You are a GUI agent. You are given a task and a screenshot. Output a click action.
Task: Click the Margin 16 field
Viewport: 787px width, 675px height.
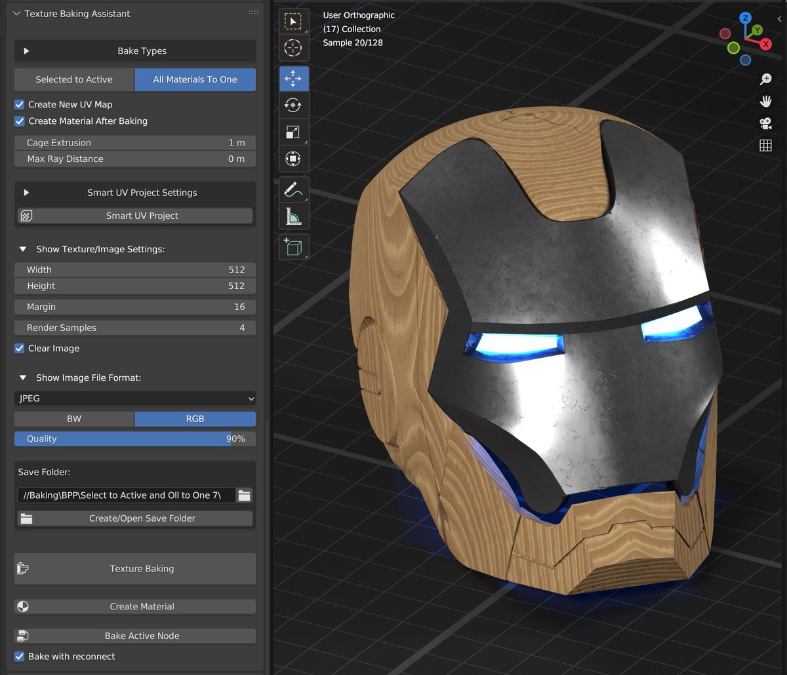coord(135,307)
